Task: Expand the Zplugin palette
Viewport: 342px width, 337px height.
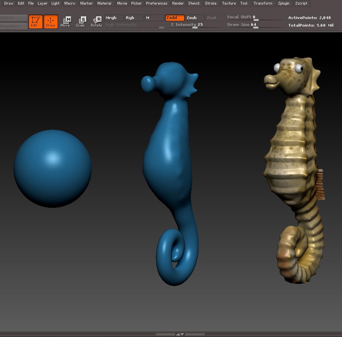Action: click(x=283, y=3)
